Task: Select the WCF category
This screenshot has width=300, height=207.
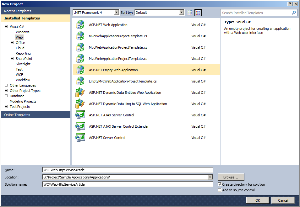Action: (x=19, y=75)
